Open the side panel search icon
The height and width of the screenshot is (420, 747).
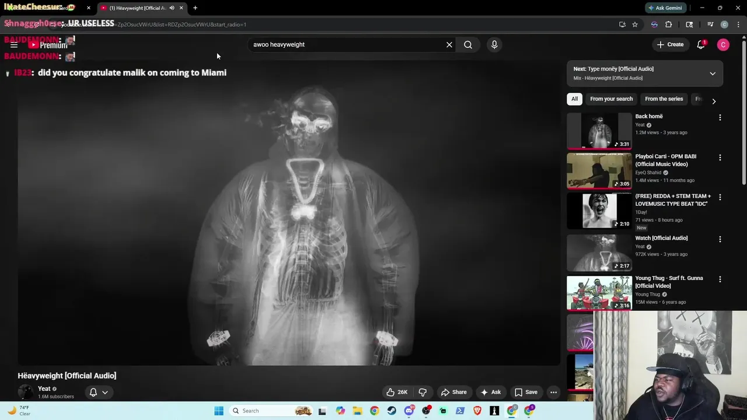689,24
